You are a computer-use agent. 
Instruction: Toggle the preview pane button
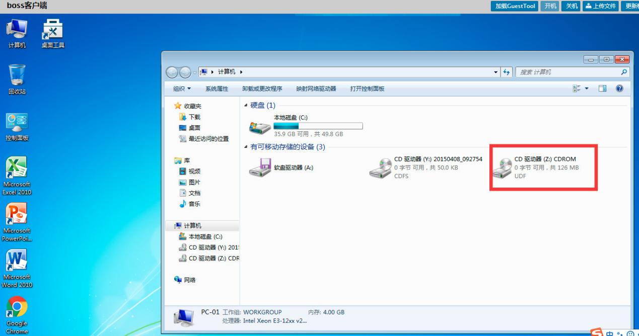point(602,89)
